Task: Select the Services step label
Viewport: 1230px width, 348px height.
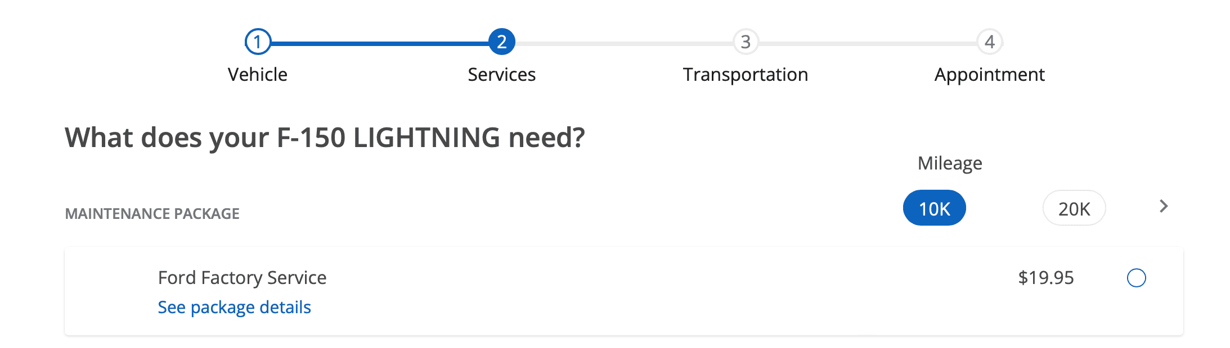Action: (x=501, y=75)
